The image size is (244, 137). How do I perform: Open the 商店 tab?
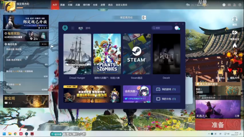coord(110,5)
